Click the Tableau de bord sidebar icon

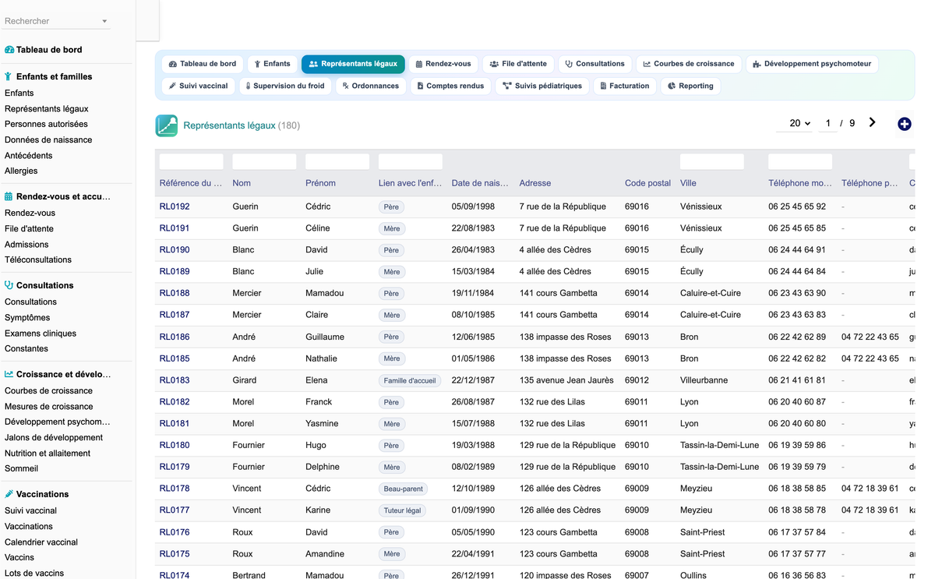(x=9, y=50)
